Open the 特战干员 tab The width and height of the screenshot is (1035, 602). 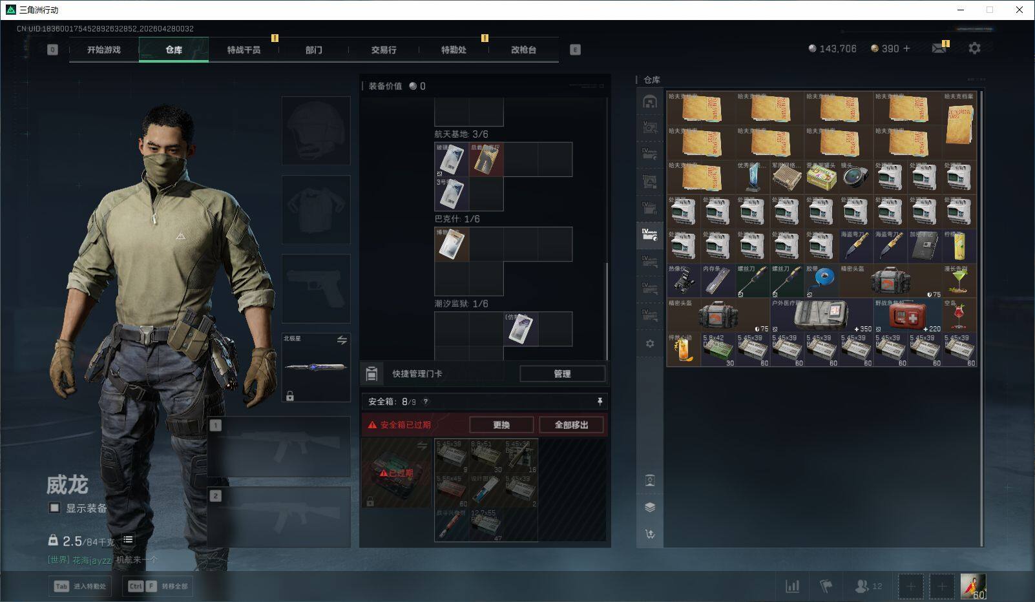click(x=244, y=50)
